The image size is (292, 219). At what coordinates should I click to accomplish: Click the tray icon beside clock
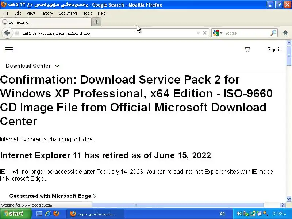click(266, 214)
